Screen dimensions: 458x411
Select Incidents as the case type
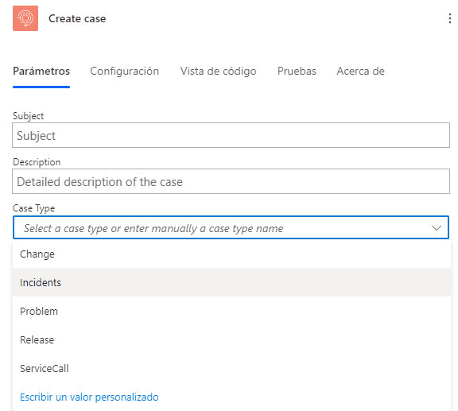[x=231, y=282]
